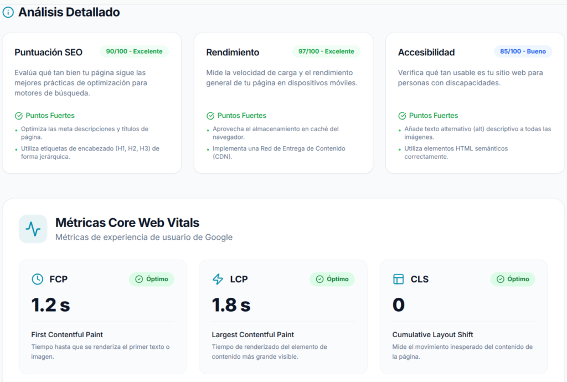Click 'Puntos Fuertes' text in the Rendimiento card
Viewport: 567px width, 382px height.
tap(241, 116)
